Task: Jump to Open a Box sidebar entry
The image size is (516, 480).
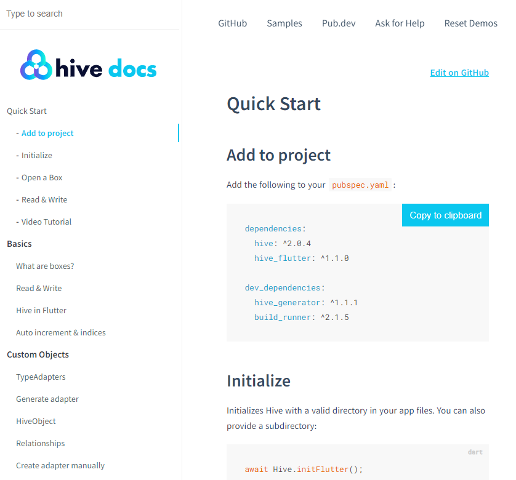Action: click(42, 178)
